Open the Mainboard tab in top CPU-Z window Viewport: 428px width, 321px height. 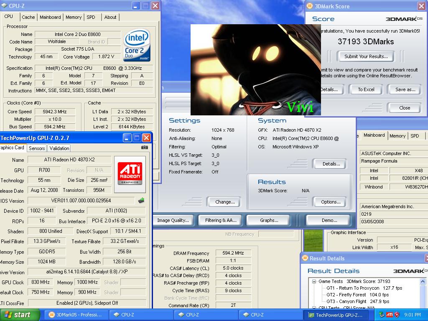(x=50, y=17)
